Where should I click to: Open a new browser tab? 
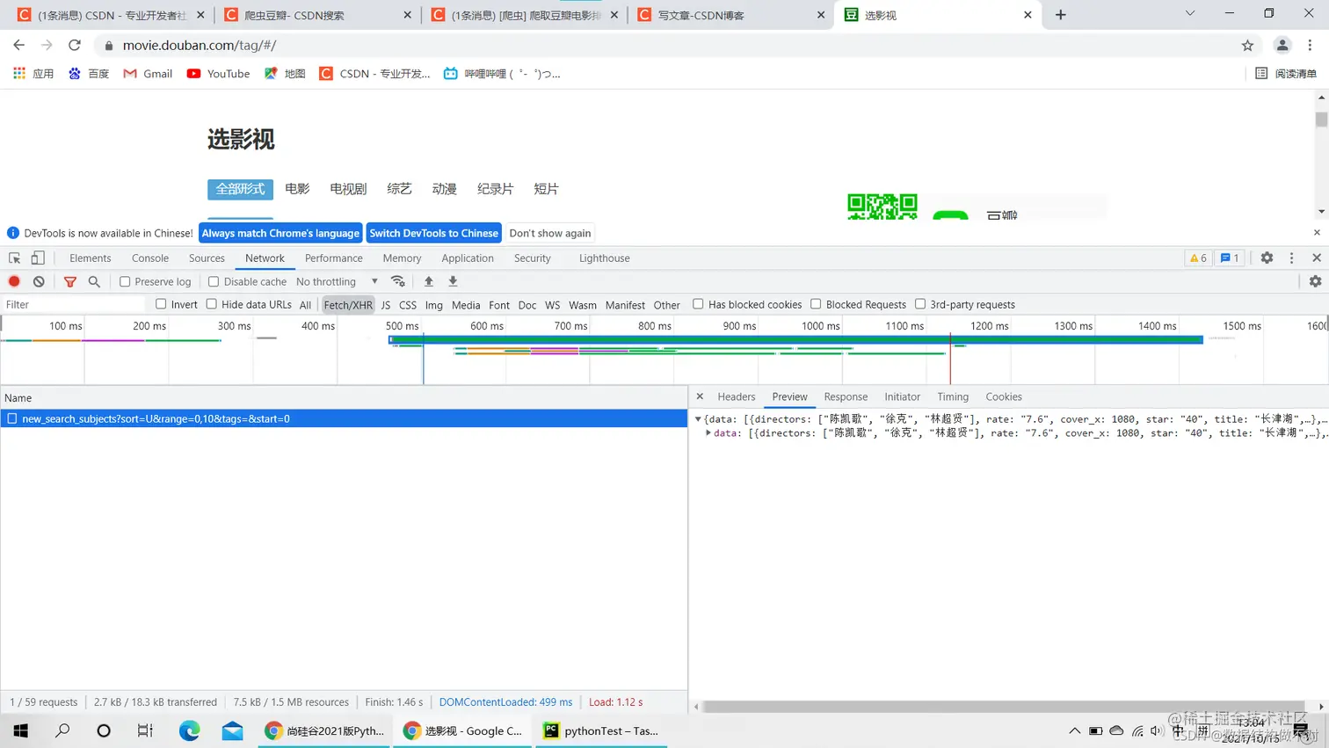(x=1061, y=15)
